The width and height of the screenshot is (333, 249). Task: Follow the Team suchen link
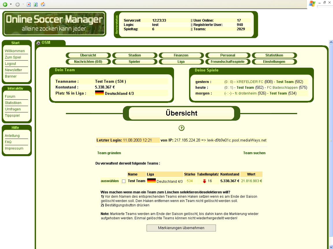pos(254,153)
